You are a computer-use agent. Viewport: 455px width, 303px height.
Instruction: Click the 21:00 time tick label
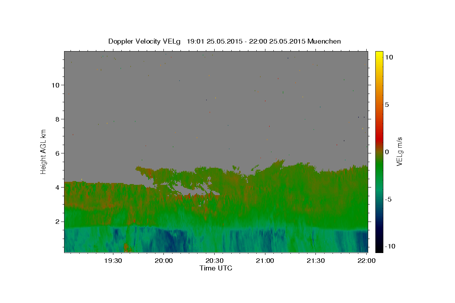click(x=265, y=261)
